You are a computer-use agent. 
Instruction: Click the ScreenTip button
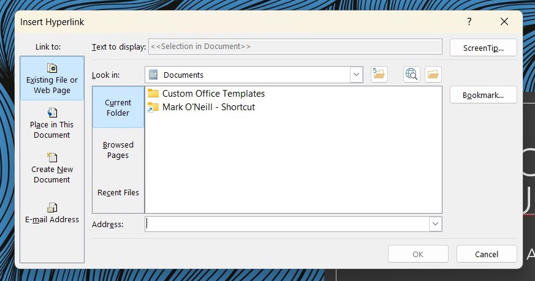pyautogui.click(x=483, y=48)
